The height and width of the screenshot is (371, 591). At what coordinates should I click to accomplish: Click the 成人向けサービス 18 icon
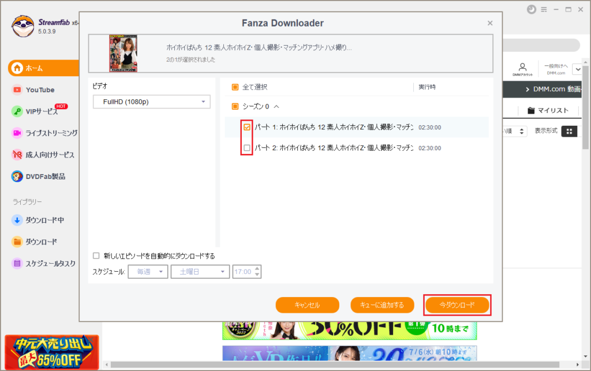tap(17, 155)
